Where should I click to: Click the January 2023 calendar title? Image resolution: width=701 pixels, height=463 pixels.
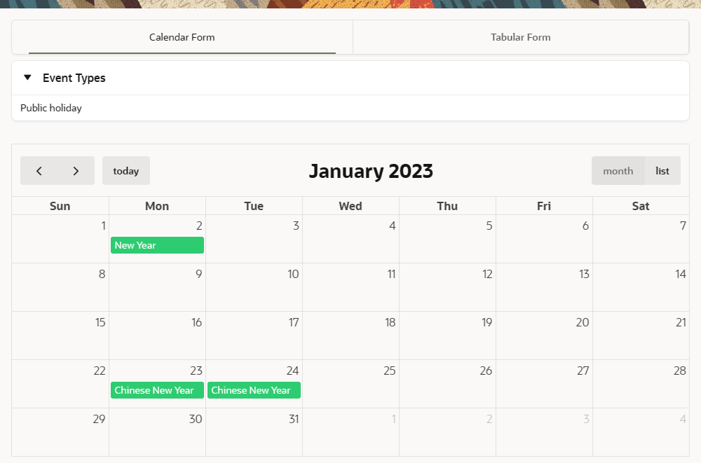click(x=371, y=171)
